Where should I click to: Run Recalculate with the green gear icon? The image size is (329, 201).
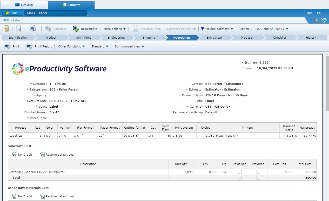point(75,29)
